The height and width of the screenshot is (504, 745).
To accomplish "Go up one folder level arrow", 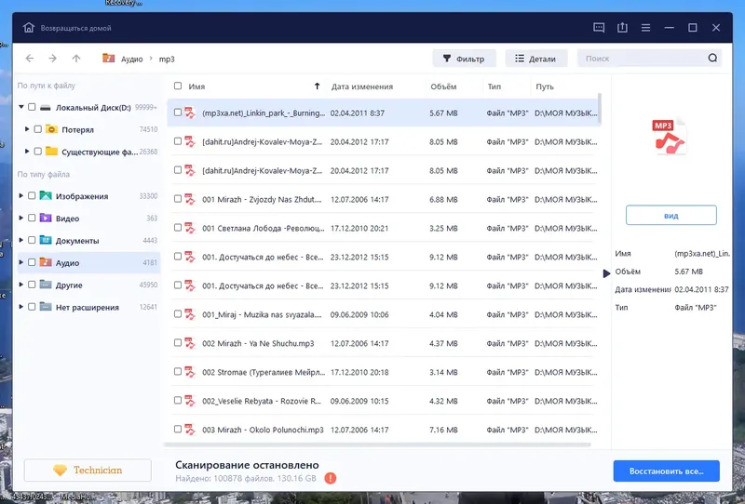I will [x=76, y=59].
